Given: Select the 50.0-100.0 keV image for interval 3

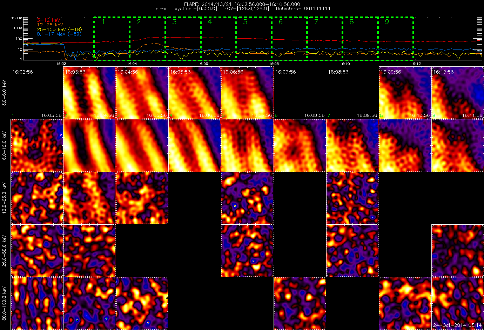Looking at the screenshot, I should (x=142, y=303).
